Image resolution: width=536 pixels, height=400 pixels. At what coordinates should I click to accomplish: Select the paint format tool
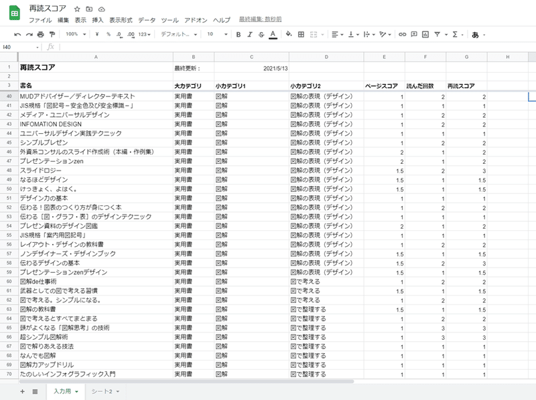[x=51, y=33]
